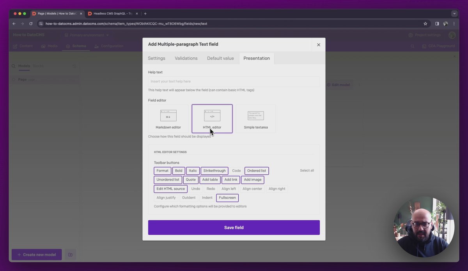This screenshot has height=271, width=468.
Task: Switch to the Settings tab
Action: [156, 58]
